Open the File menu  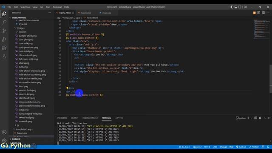[9, 7]
